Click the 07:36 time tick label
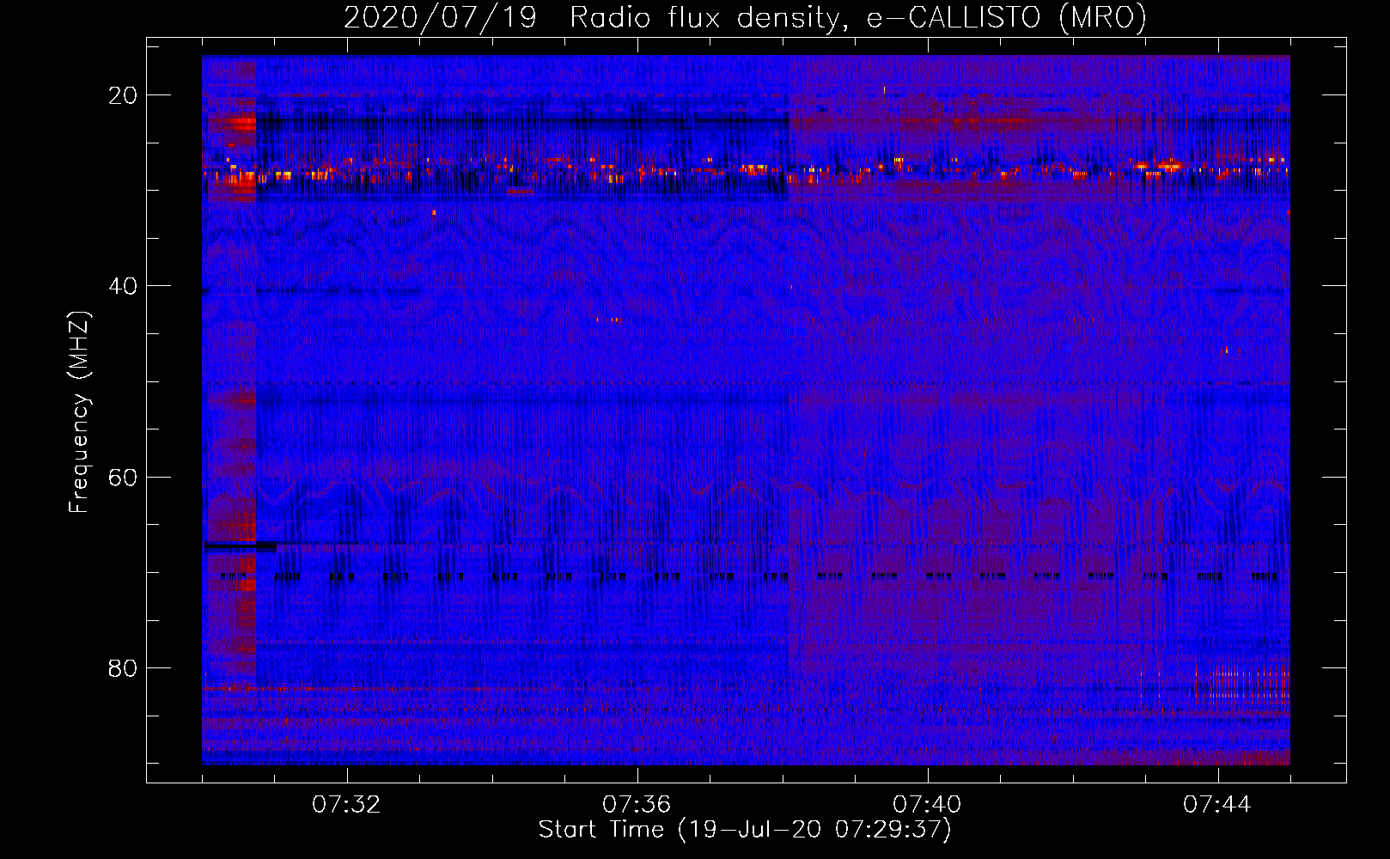Screen dimensions: 1390x859 [x=637, y=805]
